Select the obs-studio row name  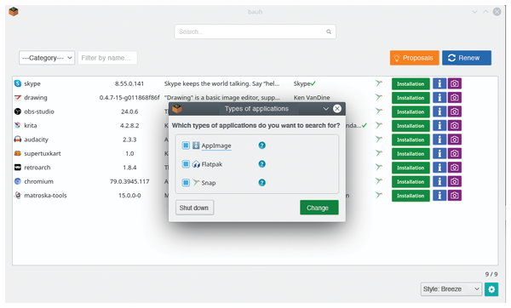click(39, 111)
